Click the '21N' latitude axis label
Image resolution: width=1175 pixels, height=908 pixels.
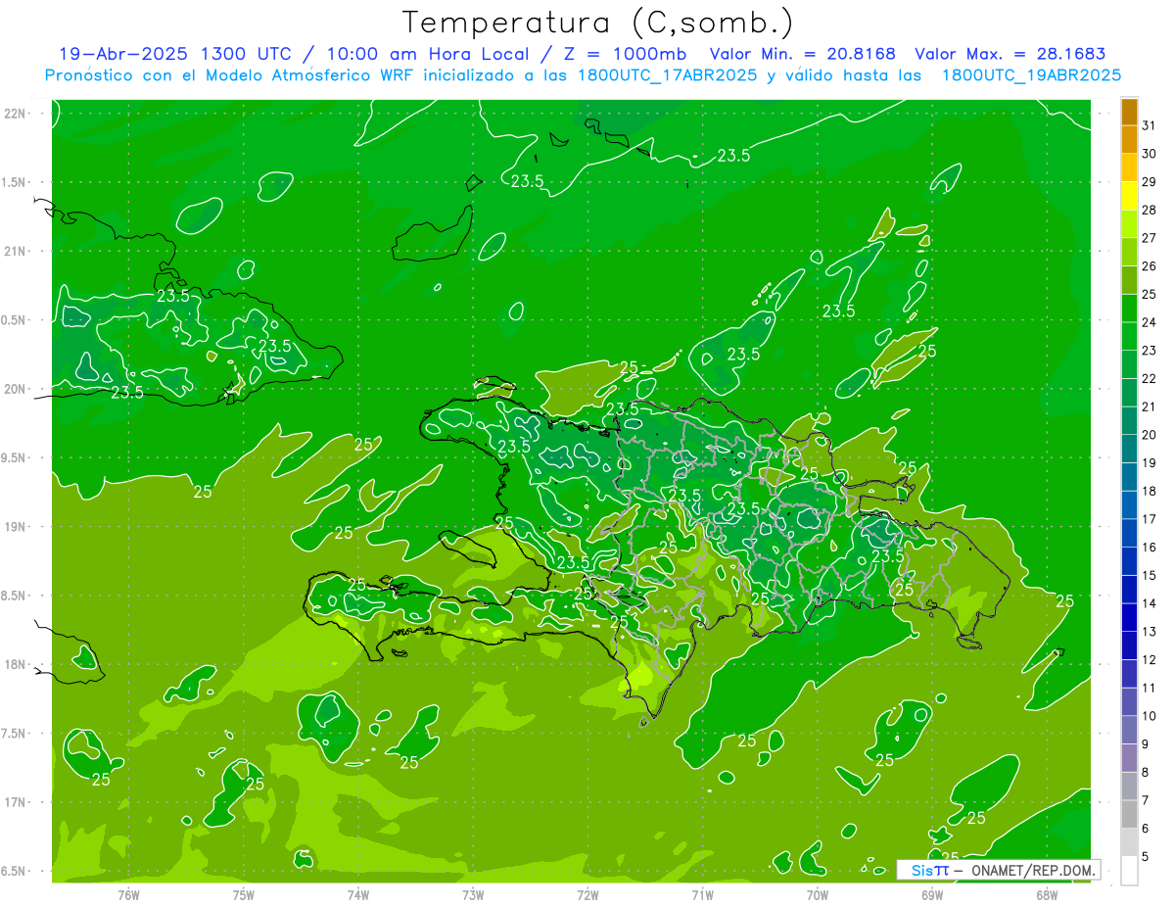coord(14,251)
